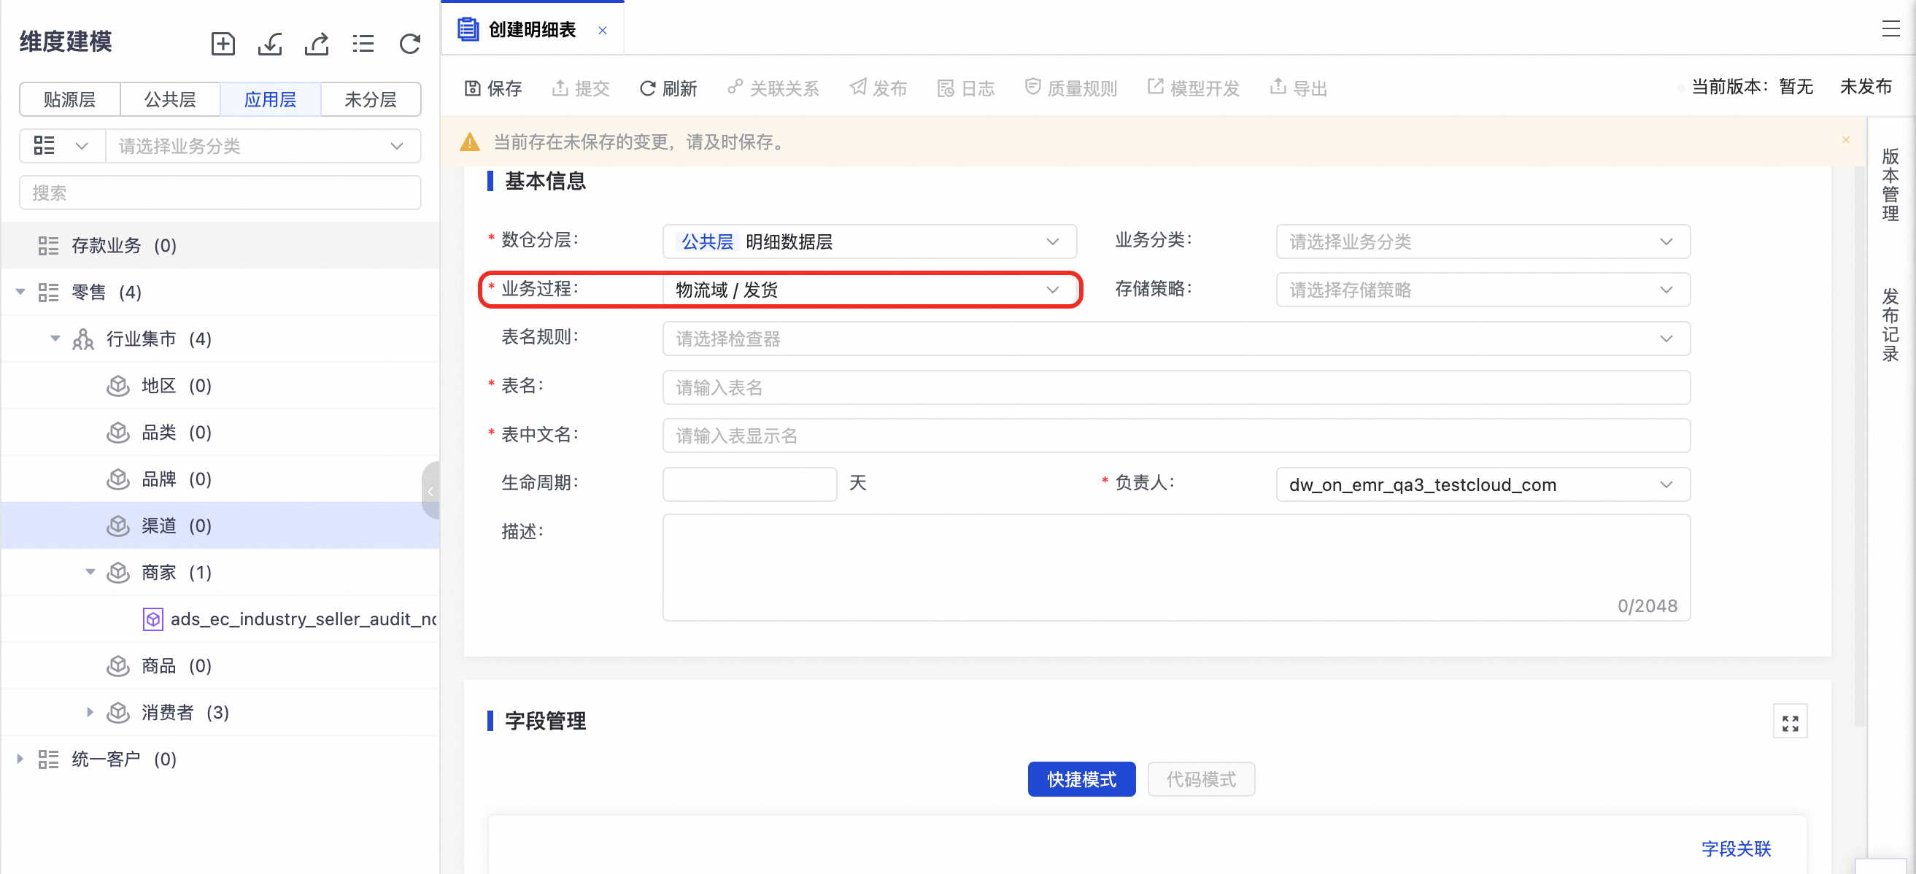Click the 表中文名 input field
The height and width of the screenshot is (874, 1916).
1176,435
